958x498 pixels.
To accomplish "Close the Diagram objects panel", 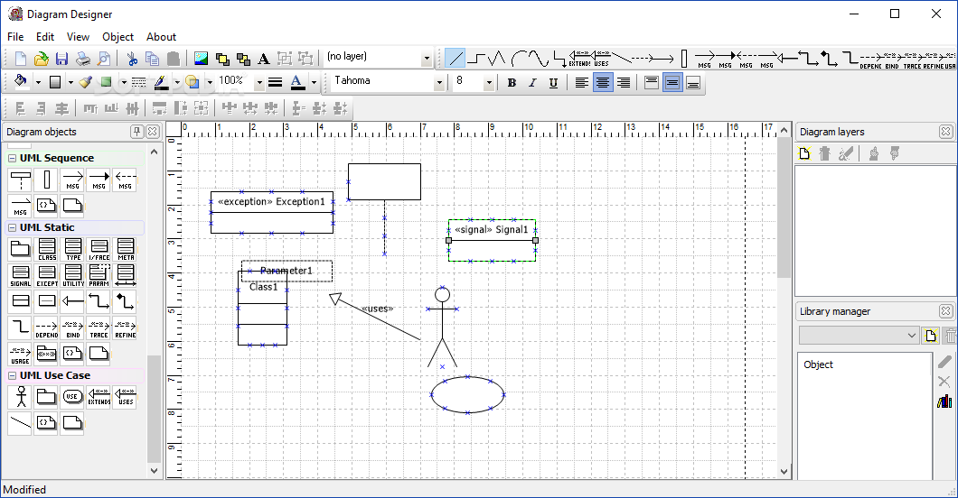I will click(153, 131).
